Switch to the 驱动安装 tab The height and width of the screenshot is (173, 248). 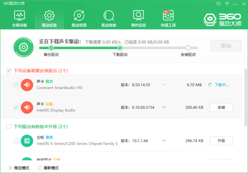pyautogui.click(x=49, y=18)
